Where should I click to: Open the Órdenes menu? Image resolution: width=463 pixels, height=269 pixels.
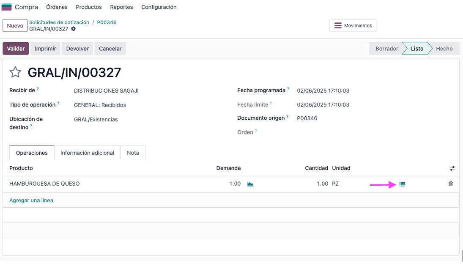[x=57, y=7]
